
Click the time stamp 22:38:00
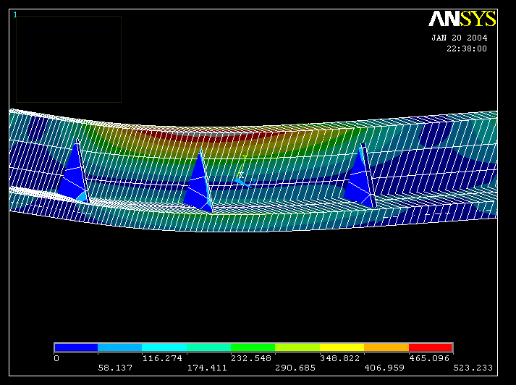[467, 48]
